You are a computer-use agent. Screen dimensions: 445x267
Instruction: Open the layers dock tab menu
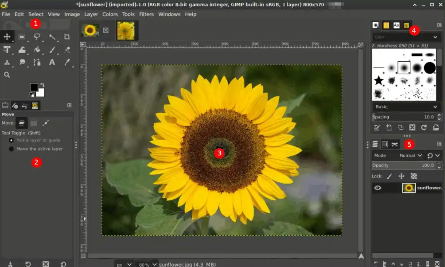pyautogui.click(x=439, y=144)
